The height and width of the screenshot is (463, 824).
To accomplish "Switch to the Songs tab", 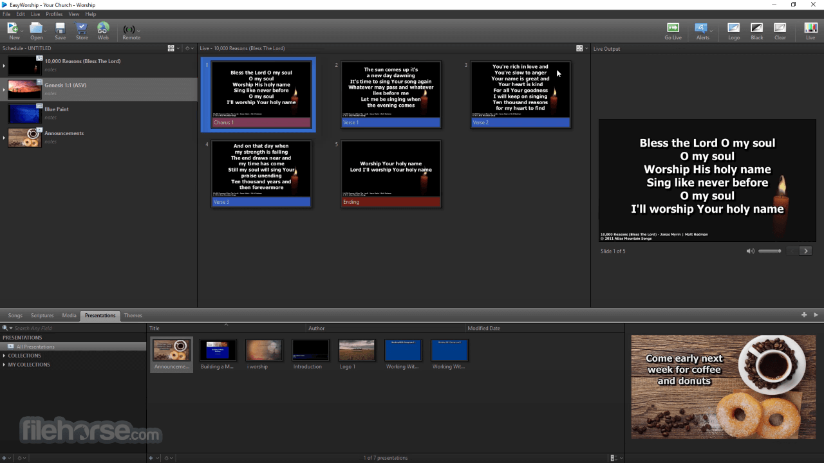I will (x=15, y=315).
